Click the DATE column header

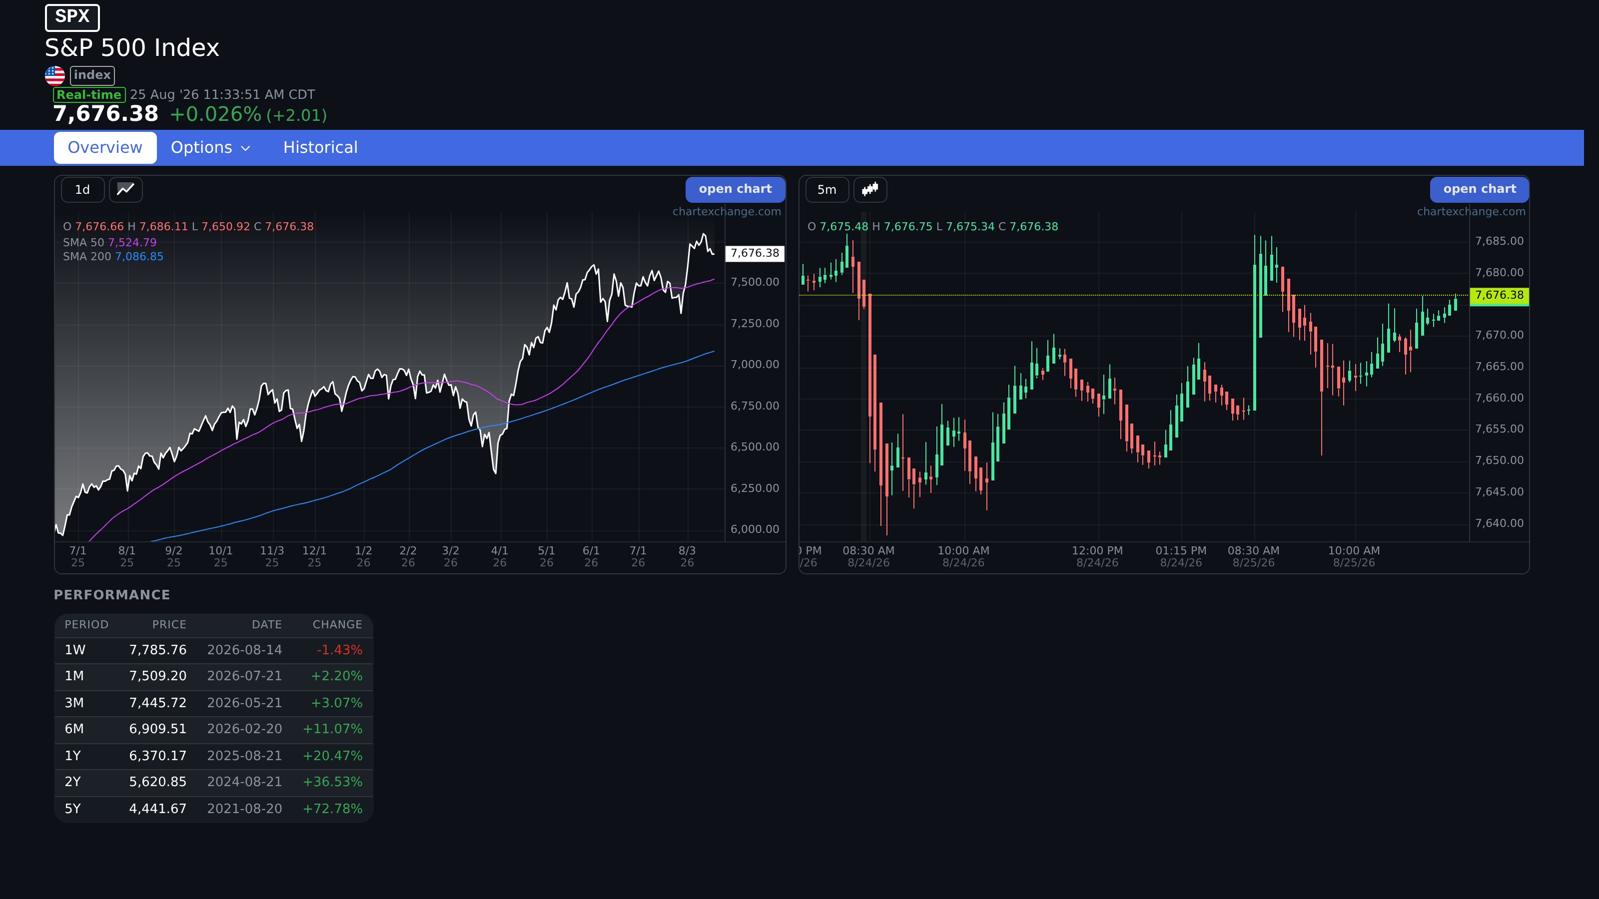pos(267,625)
